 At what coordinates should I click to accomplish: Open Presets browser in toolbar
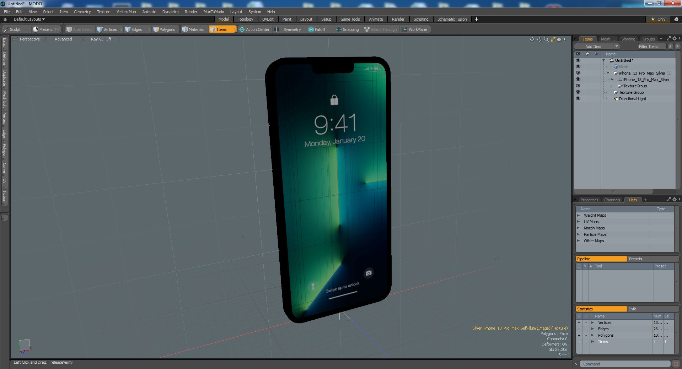(x=46, y=29)
